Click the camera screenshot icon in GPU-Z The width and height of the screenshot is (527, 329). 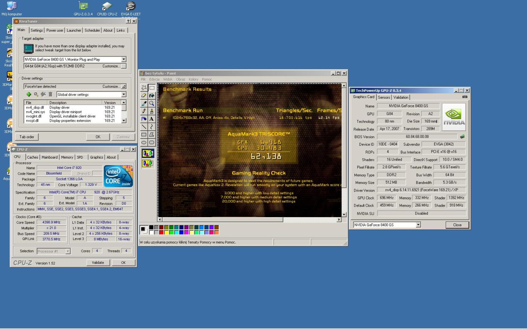coord(465,97)
